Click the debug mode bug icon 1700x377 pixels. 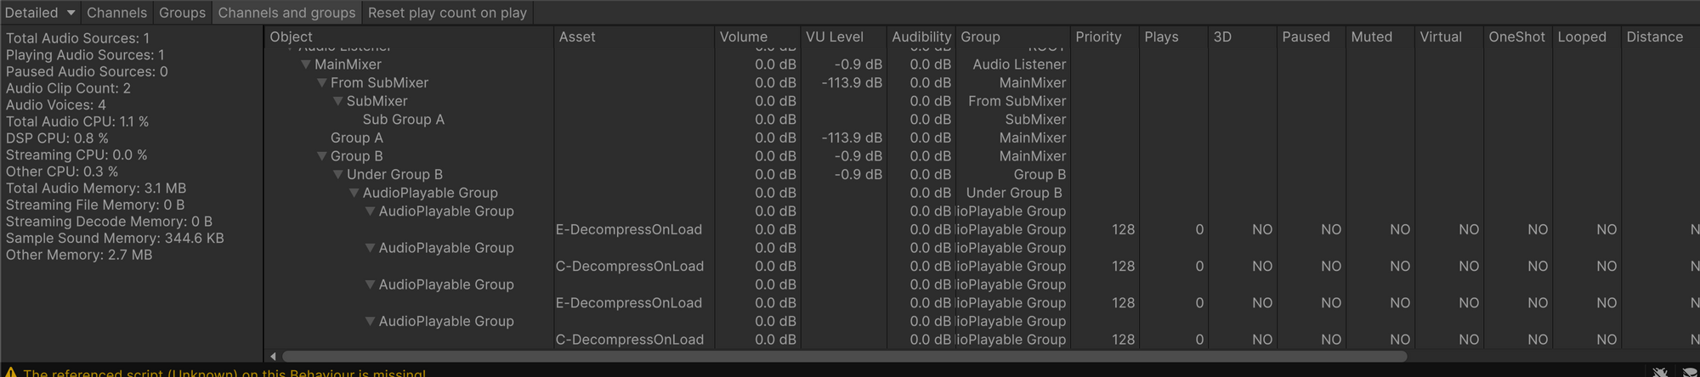[1660, 373]
